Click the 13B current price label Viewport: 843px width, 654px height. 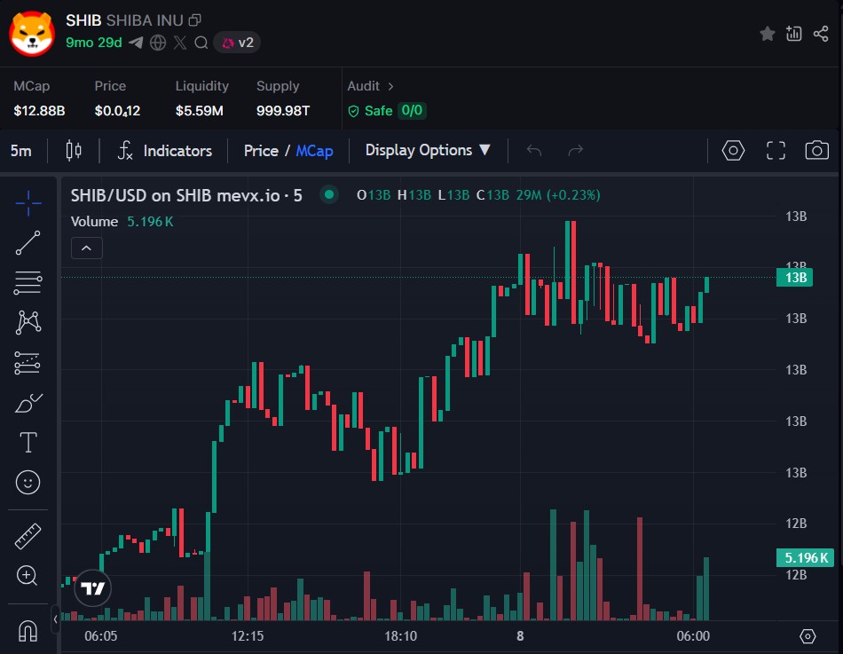[x=795, y=278]
